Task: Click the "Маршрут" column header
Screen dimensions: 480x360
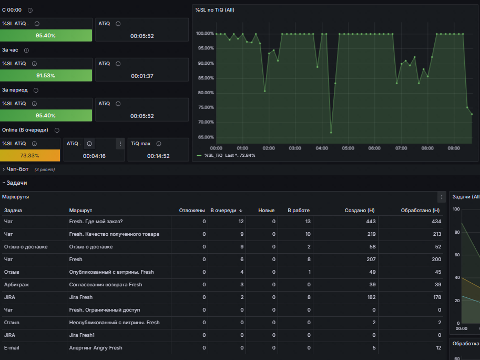Action: click(80, 211)
